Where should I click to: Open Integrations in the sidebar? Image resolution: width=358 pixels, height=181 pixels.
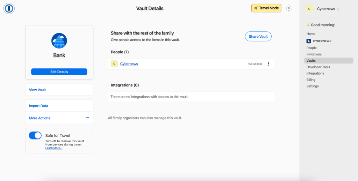click(x=315, y=73)
